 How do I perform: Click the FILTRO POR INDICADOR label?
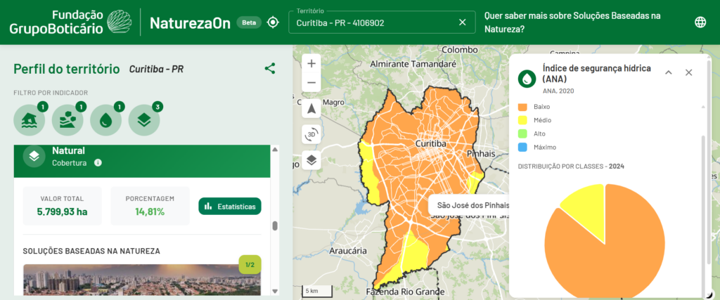[51, 93]
